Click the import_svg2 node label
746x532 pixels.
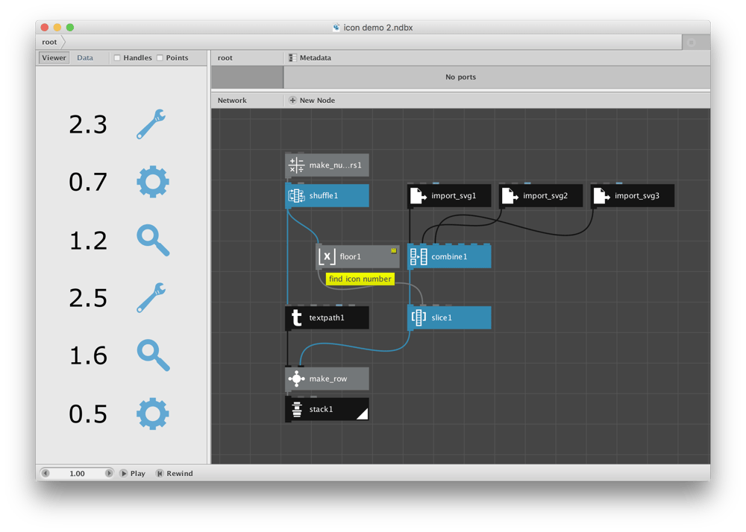click(545, 196)
